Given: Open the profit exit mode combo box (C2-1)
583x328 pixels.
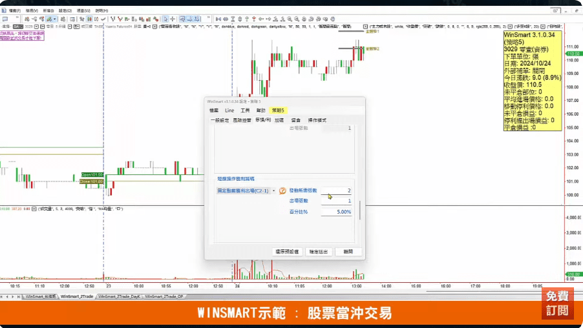Looking at the screenshot, I should (246, 190).
